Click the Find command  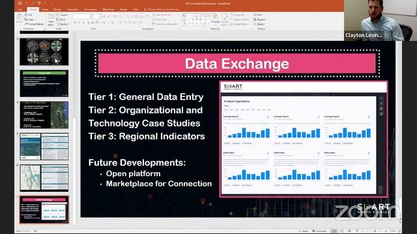coord(258,15)
